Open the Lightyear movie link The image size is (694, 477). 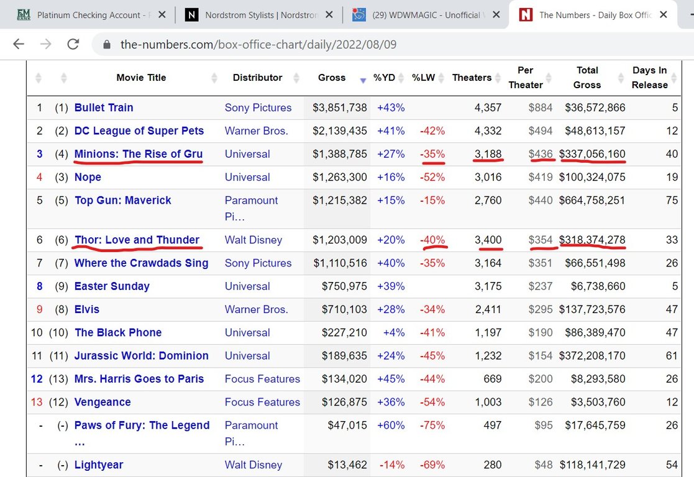click(99, 465)
